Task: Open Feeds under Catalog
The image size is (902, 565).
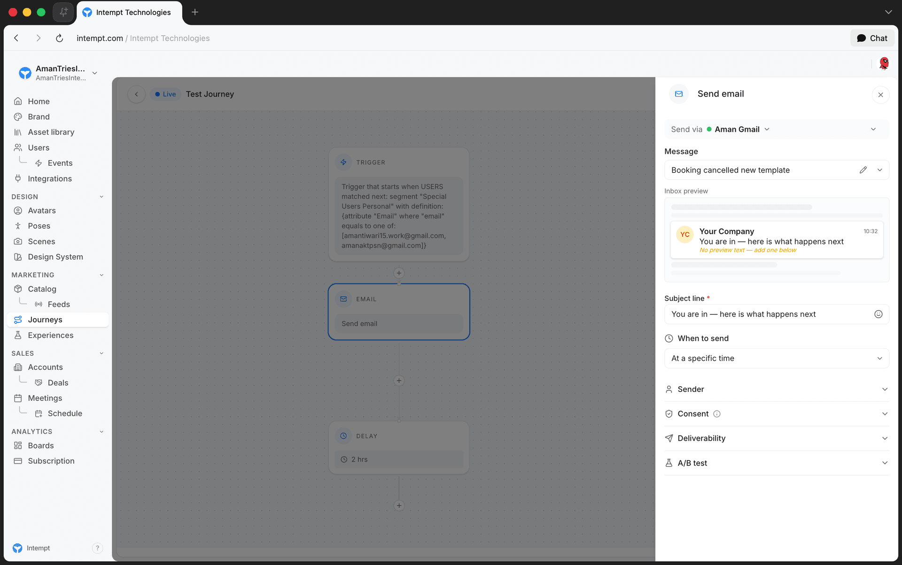Action: pyautogui.click(x=59, y=305)
